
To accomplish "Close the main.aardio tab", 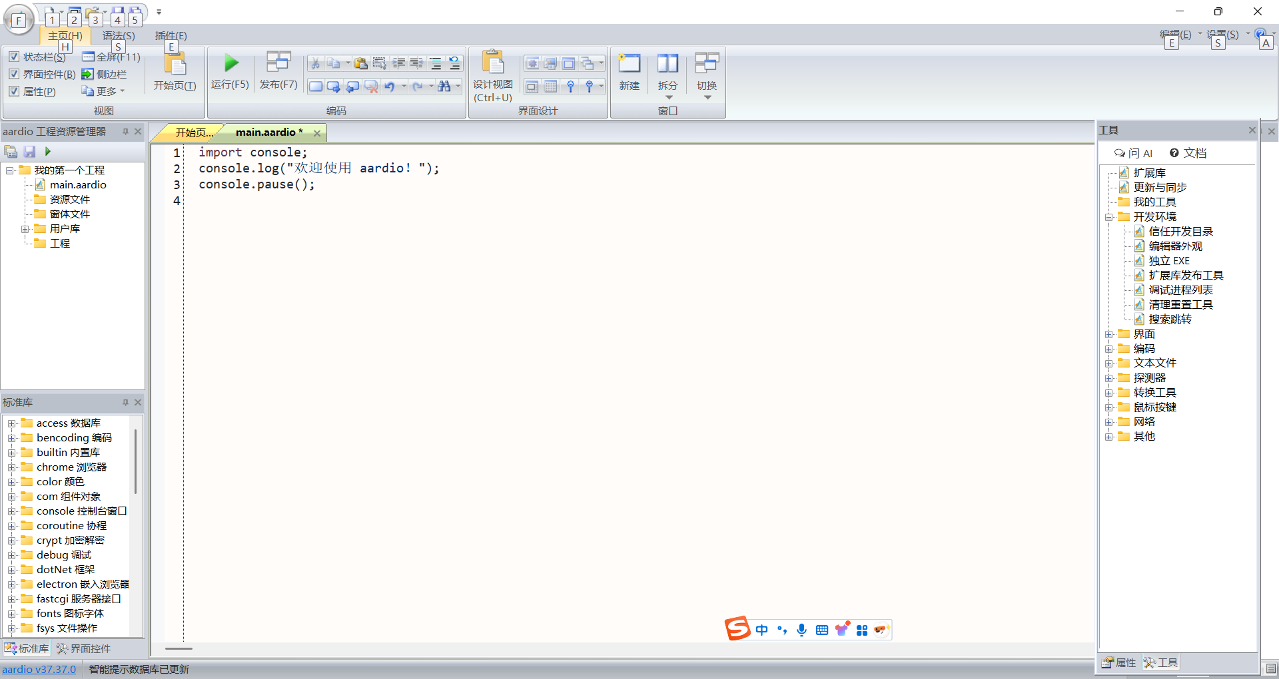I will [317, 133].
